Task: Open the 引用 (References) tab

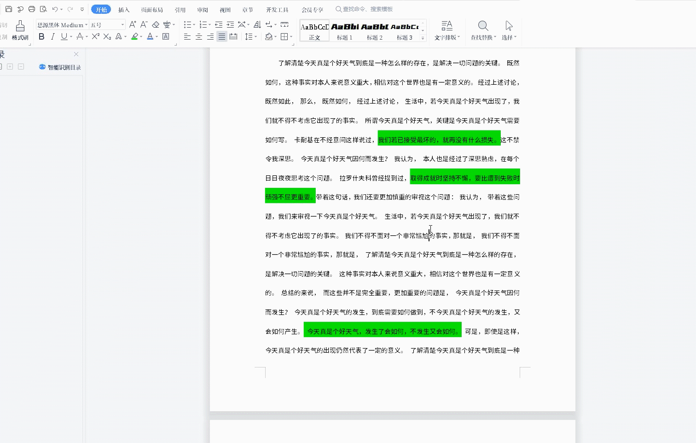Action: [180, 10]
